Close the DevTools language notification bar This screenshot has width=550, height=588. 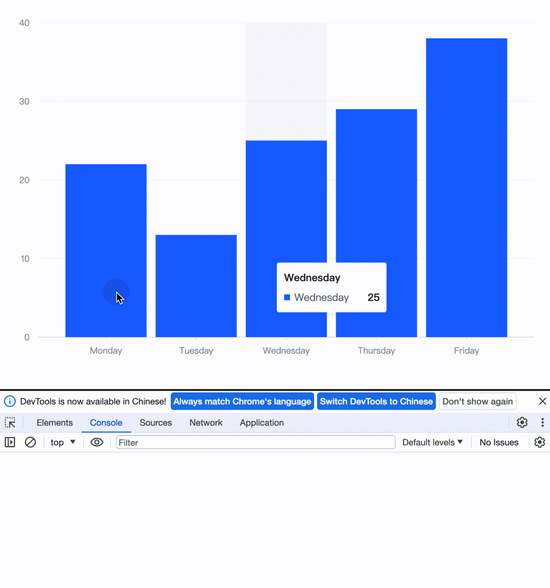pyautogui.click(x=542, y=401)
